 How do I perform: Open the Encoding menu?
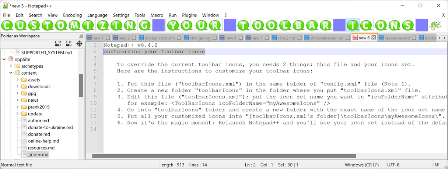coord(72,15)
